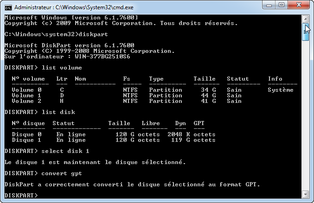Click the '44 G' size value
This screenshot has height=203, width=314.
(x=208, y=95)
